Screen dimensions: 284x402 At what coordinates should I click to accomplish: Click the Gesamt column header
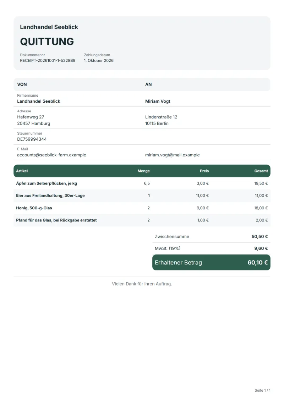click(x=261, y=171)
